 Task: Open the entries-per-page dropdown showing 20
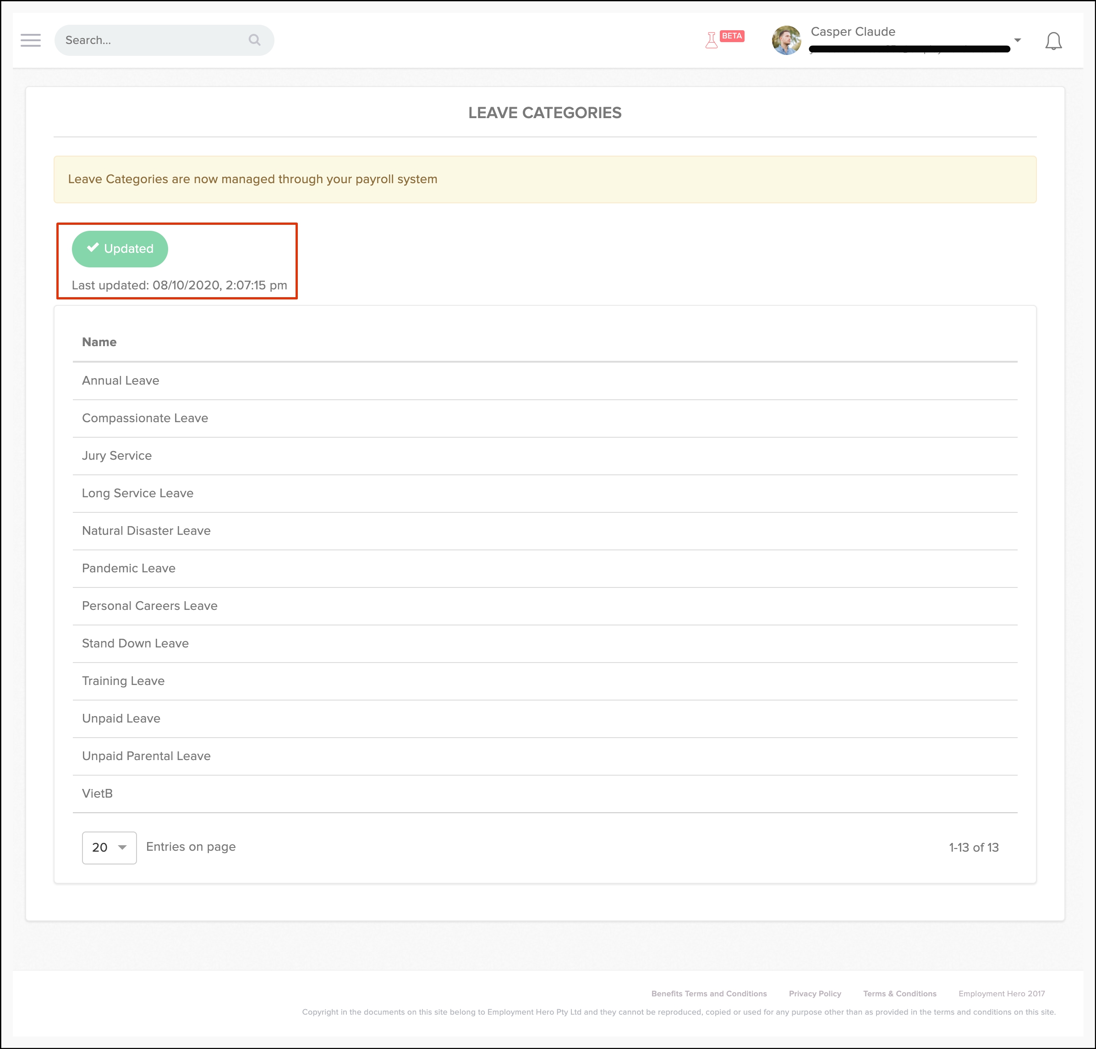(109, 847)
